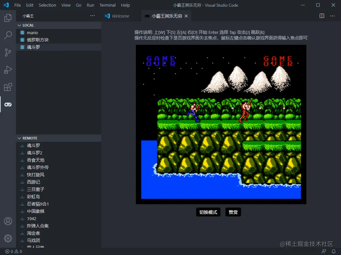Open the Manage gear icon
This screenshot has width=341, height=255.
click(x=8, y=238)
